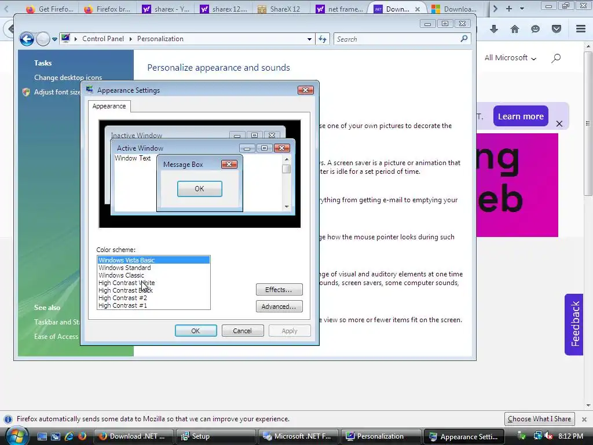This screenshot has height=445, width=593.
Task: Switch to Setup taskbar button
Action: click(215, 436)
